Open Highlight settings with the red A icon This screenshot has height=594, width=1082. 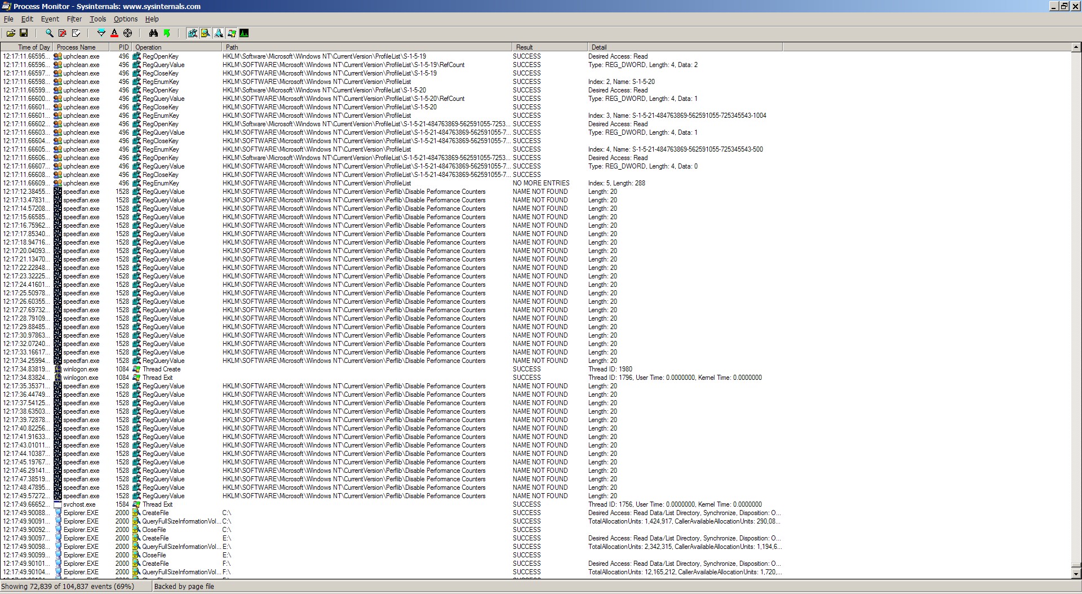click(x=114, y=33)
